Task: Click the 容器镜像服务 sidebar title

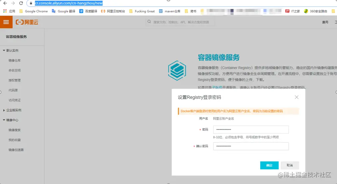Action: (x=16, y=37)
